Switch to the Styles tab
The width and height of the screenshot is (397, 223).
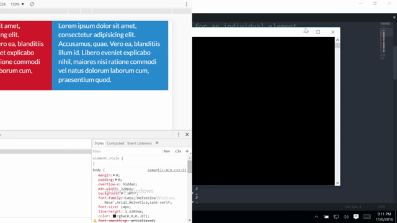coord(99,143)
